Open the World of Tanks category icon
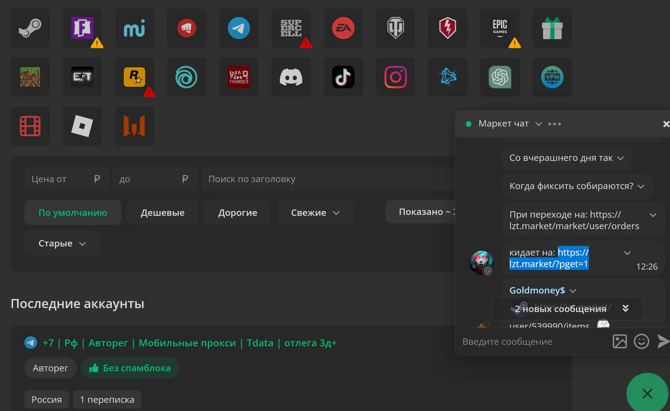 396,28
